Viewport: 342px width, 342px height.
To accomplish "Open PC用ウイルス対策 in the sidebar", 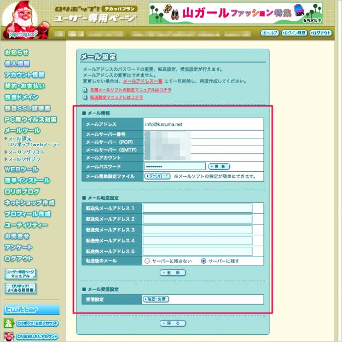I will click(31, 119).
